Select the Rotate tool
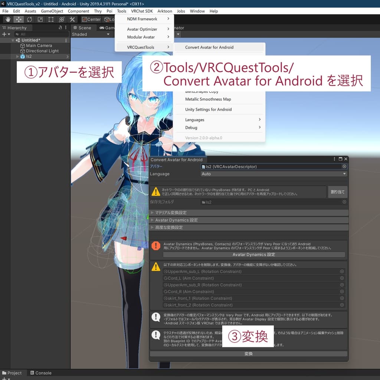 [x=29, y=19]
